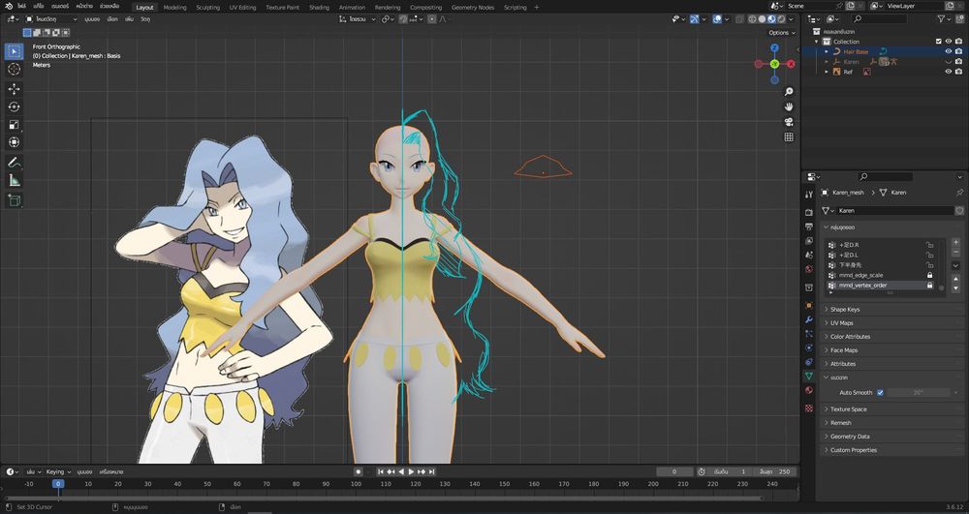969x514 pixels.
Task: Expand the Shape Keys panel
Action: [x=846, y=310]
